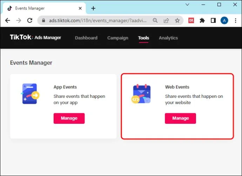Minimize the browser window
242x176 pixels.
203,5
